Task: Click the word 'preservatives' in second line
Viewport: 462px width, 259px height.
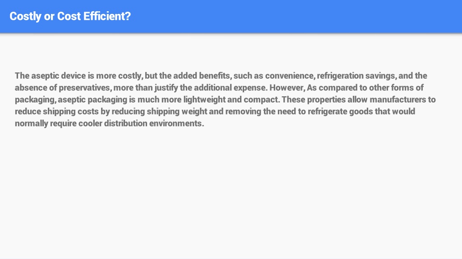Action: click(x=85, y=88)
